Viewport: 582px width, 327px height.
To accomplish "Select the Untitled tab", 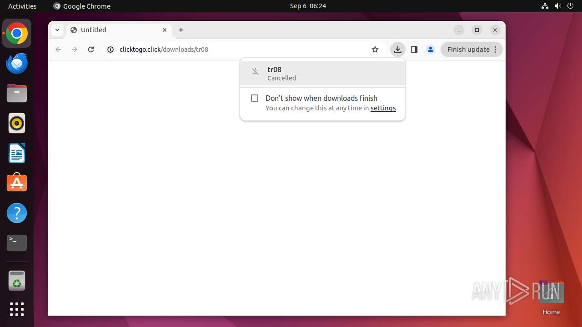I will pyautogui.click(x=120, y=30).
